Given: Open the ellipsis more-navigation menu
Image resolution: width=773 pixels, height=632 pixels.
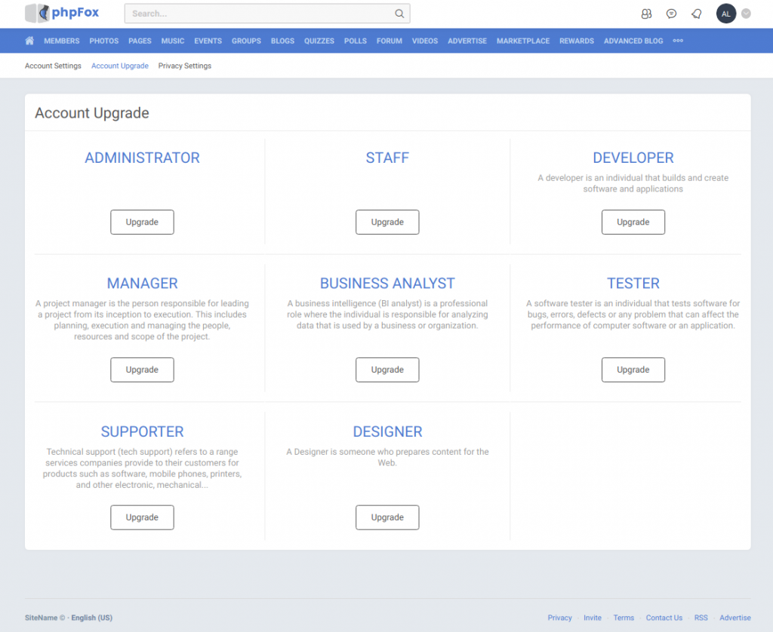Looking at the screenshot, I should (677, 41).
